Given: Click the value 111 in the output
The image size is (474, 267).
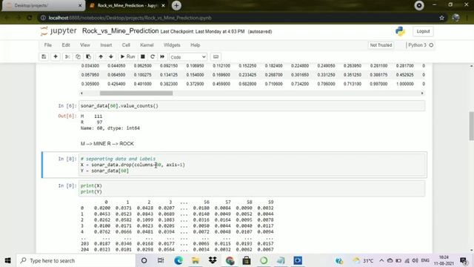Looking at the screenshot, I should [98, 116].
